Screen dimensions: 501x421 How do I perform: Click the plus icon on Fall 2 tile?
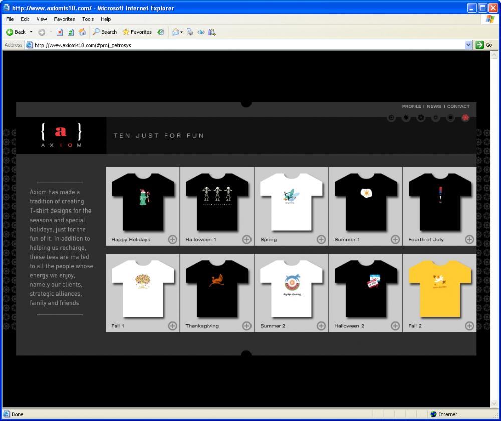(469, 326)
